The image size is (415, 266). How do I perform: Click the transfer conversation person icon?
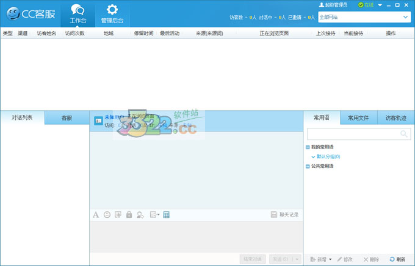point(140,215)
